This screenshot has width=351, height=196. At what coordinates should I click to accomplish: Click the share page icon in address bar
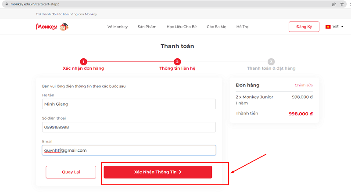tap(334, 4)
